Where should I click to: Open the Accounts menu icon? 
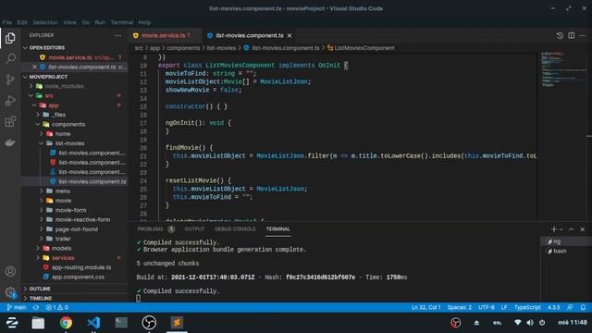(x=10, y=271)
